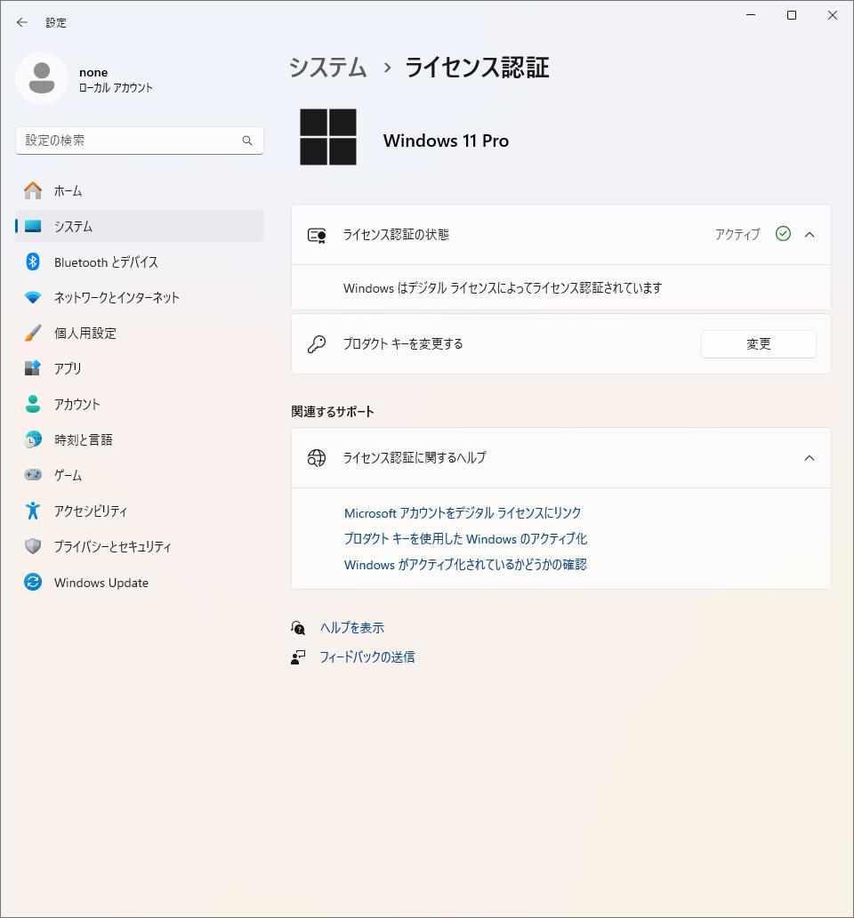Collapse the ライセンス認証に関するヘルプ chevron
This screenshot has width=854, height=918.
click(x=810, y=458)
